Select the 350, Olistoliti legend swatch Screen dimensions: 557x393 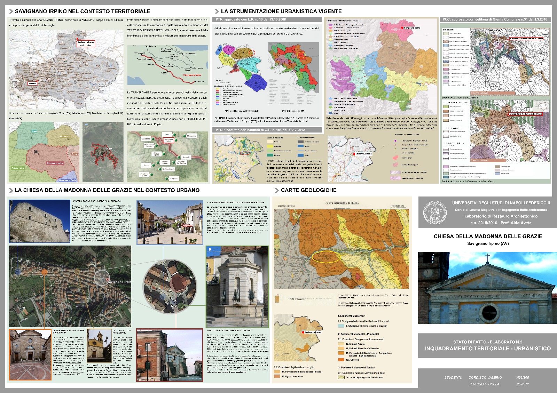[341, 360]
